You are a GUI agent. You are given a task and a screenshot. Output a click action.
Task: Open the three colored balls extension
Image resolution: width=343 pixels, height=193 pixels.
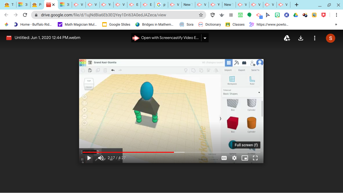pos(305,15)
